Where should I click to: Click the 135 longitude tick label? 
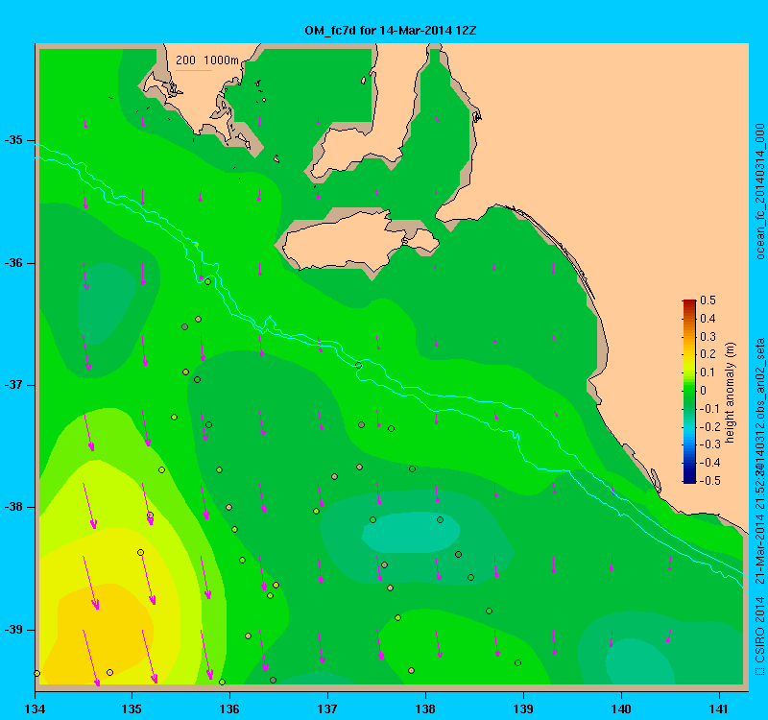click(x=132, y=708)
